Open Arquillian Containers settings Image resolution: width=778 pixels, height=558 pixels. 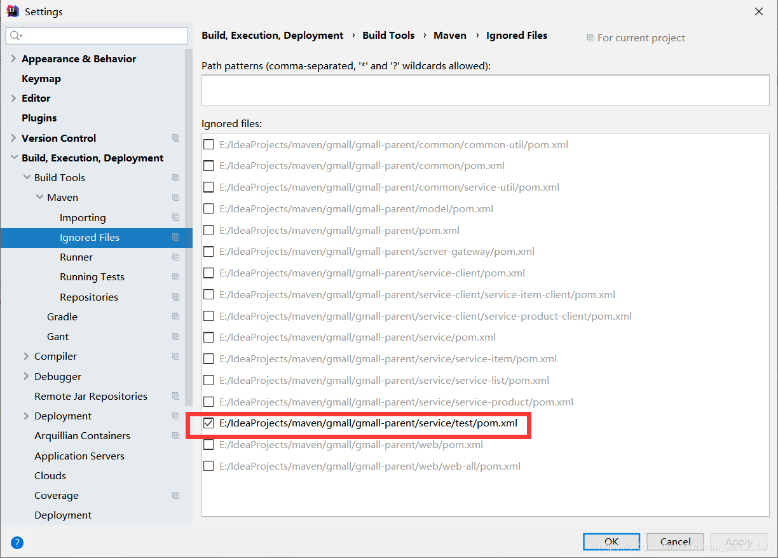(x=82, y=435)
